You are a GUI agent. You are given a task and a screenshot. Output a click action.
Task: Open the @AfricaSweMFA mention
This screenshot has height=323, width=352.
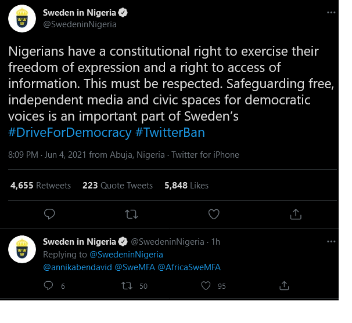click(x=189, y=267)
